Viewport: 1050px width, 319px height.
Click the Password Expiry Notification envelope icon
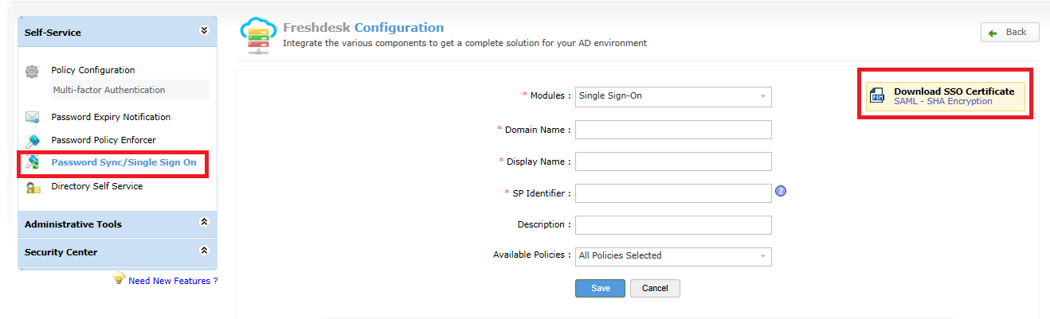tap(32, 118)
